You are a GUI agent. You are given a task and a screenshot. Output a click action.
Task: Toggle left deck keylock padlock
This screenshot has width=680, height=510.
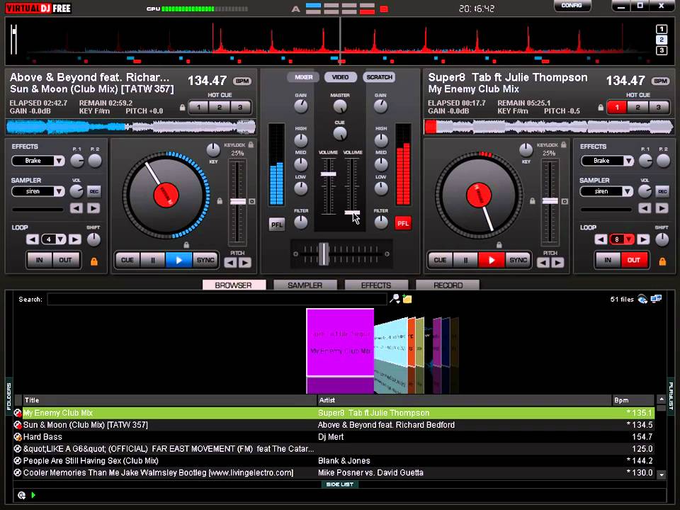pyautogui.click(x=251, y=144)
